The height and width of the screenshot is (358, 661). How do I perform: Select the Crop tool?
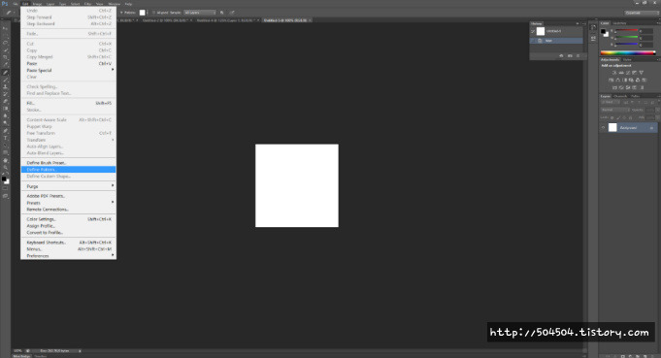click(5, 57)
